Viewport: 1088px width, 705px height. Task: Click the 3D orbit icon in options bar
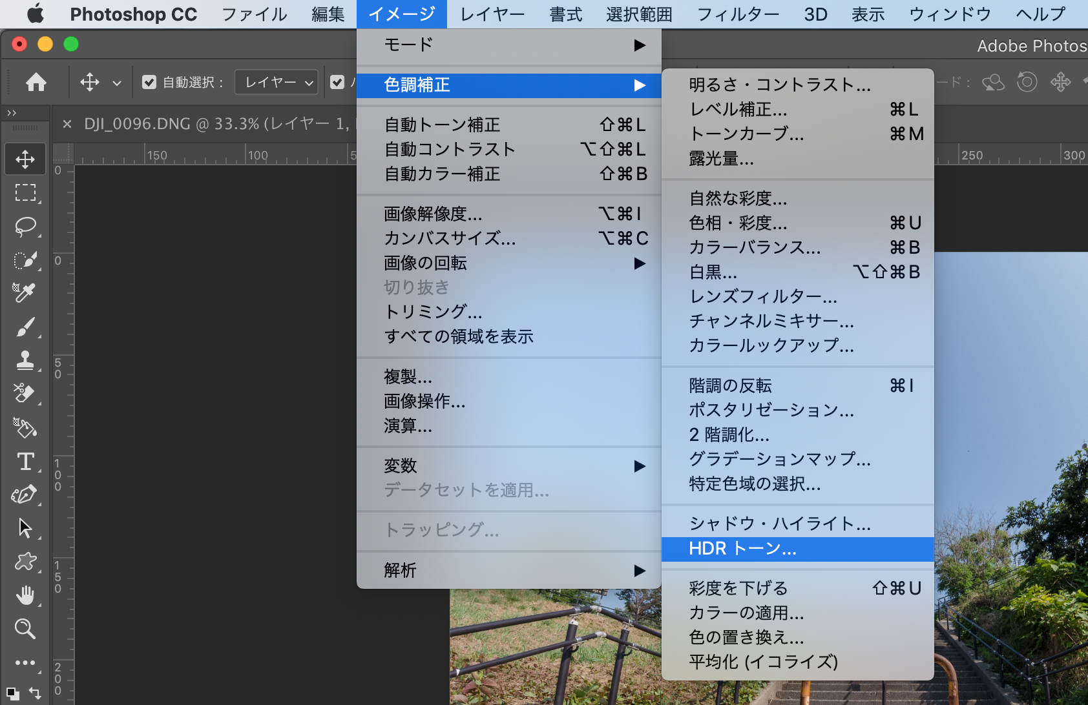click(x=993, y=82)
